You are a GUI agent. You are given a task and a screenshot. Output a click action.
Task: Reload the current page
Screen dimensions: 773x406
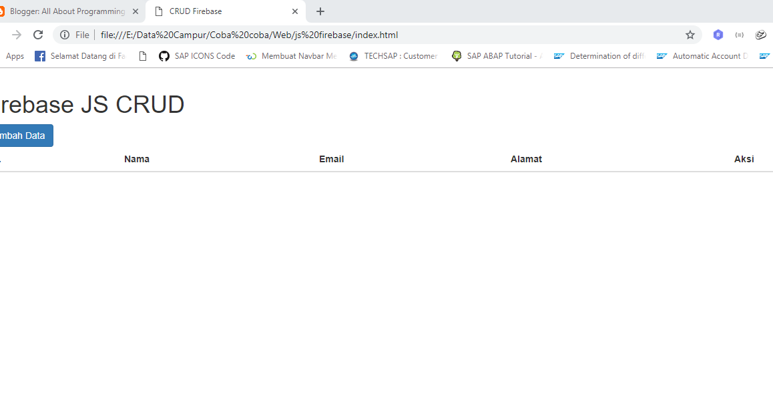click(38, 34)
